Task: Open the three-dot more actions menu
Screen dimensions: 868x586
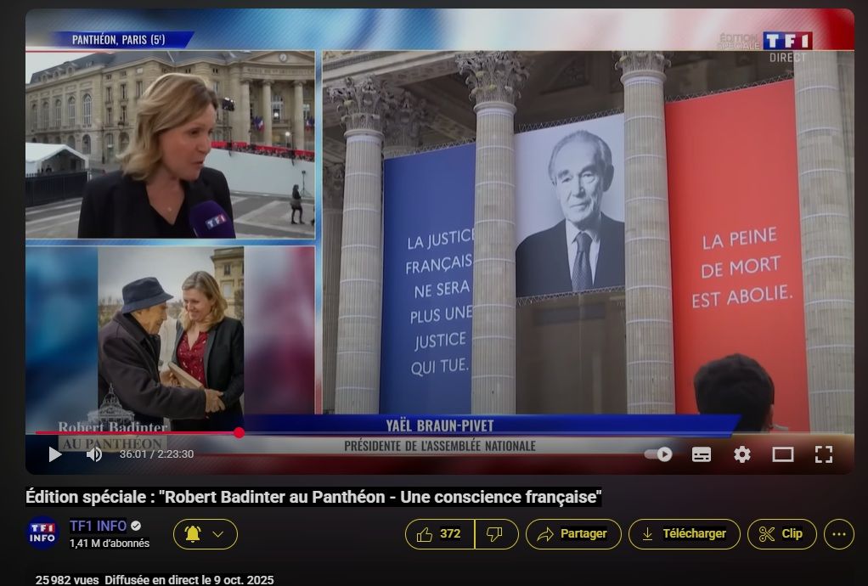Action: click(838, 534)
